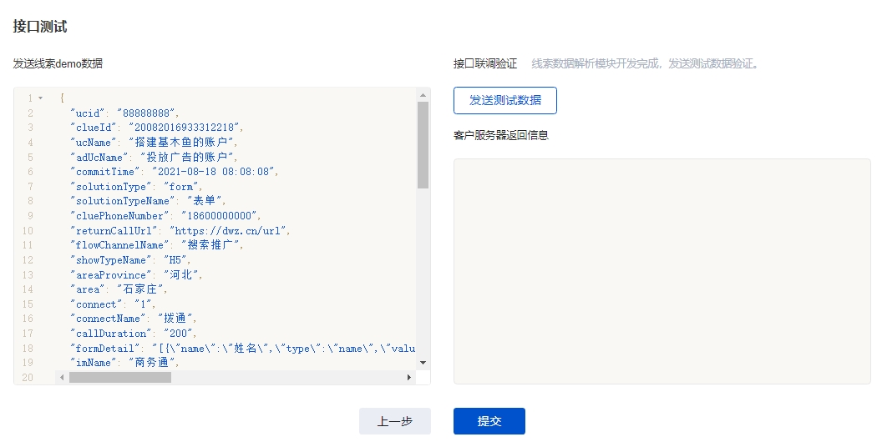Collapse the JSON root fold arrow on line 1
Screen dimensions: 882x447
point(40,98)
